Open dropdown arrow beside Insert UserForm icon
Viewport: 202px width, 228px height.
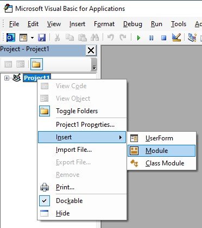pyautogui.click(x=32, y=38)
